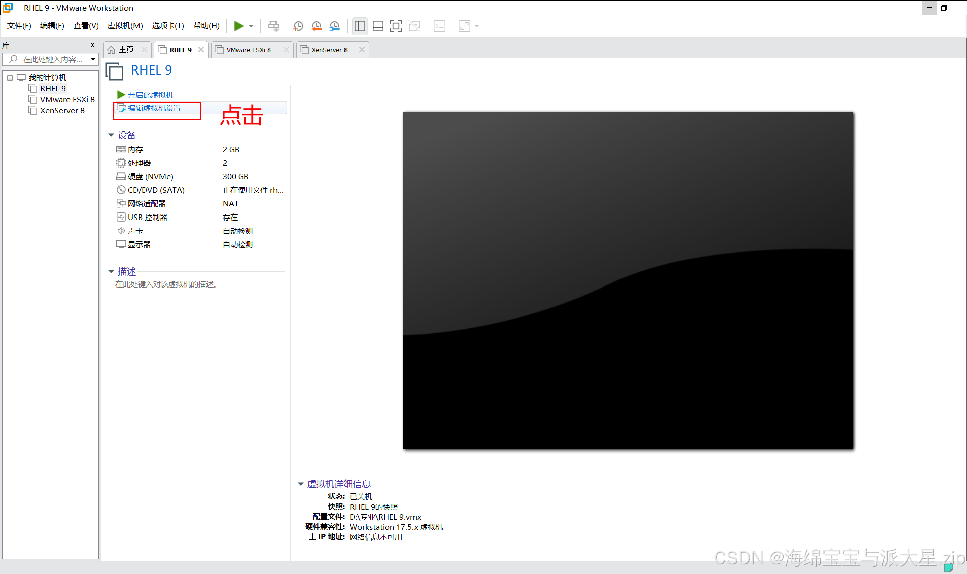Click the VM console preview thumbnail
The height and width of the screenshot is (574, 967).
coord(628,280)
